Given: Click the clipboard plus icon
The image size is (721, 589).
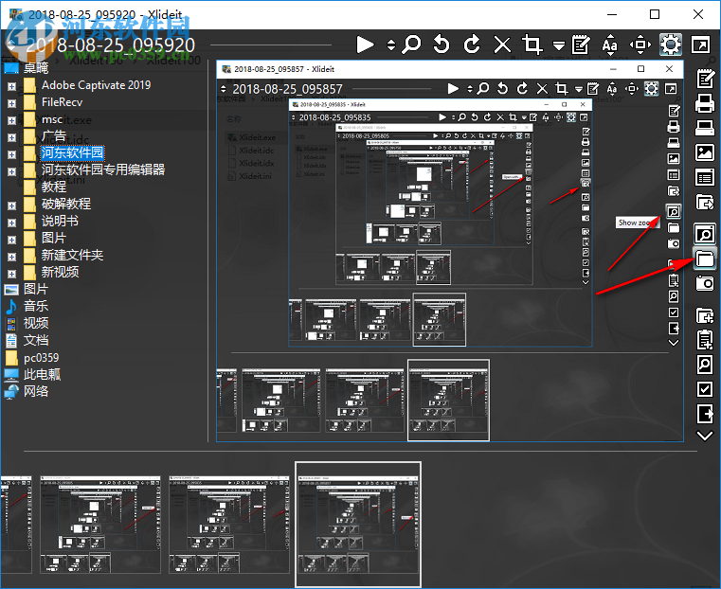Looking at the screenshot, I should (x=705, y=340).
